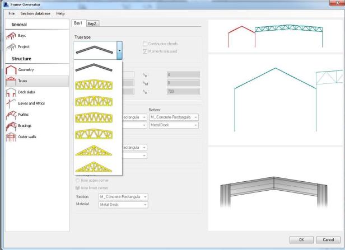The image size is (345, 250).
Task: Open the Outer walls icon
Action: [11, 138]
